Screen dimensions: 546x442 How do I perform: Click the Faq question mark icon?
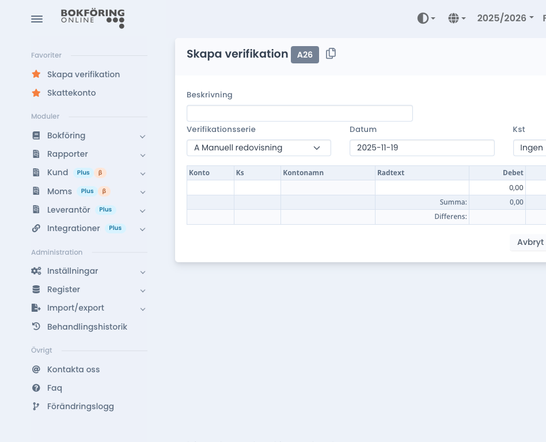[x=36, y=388]
